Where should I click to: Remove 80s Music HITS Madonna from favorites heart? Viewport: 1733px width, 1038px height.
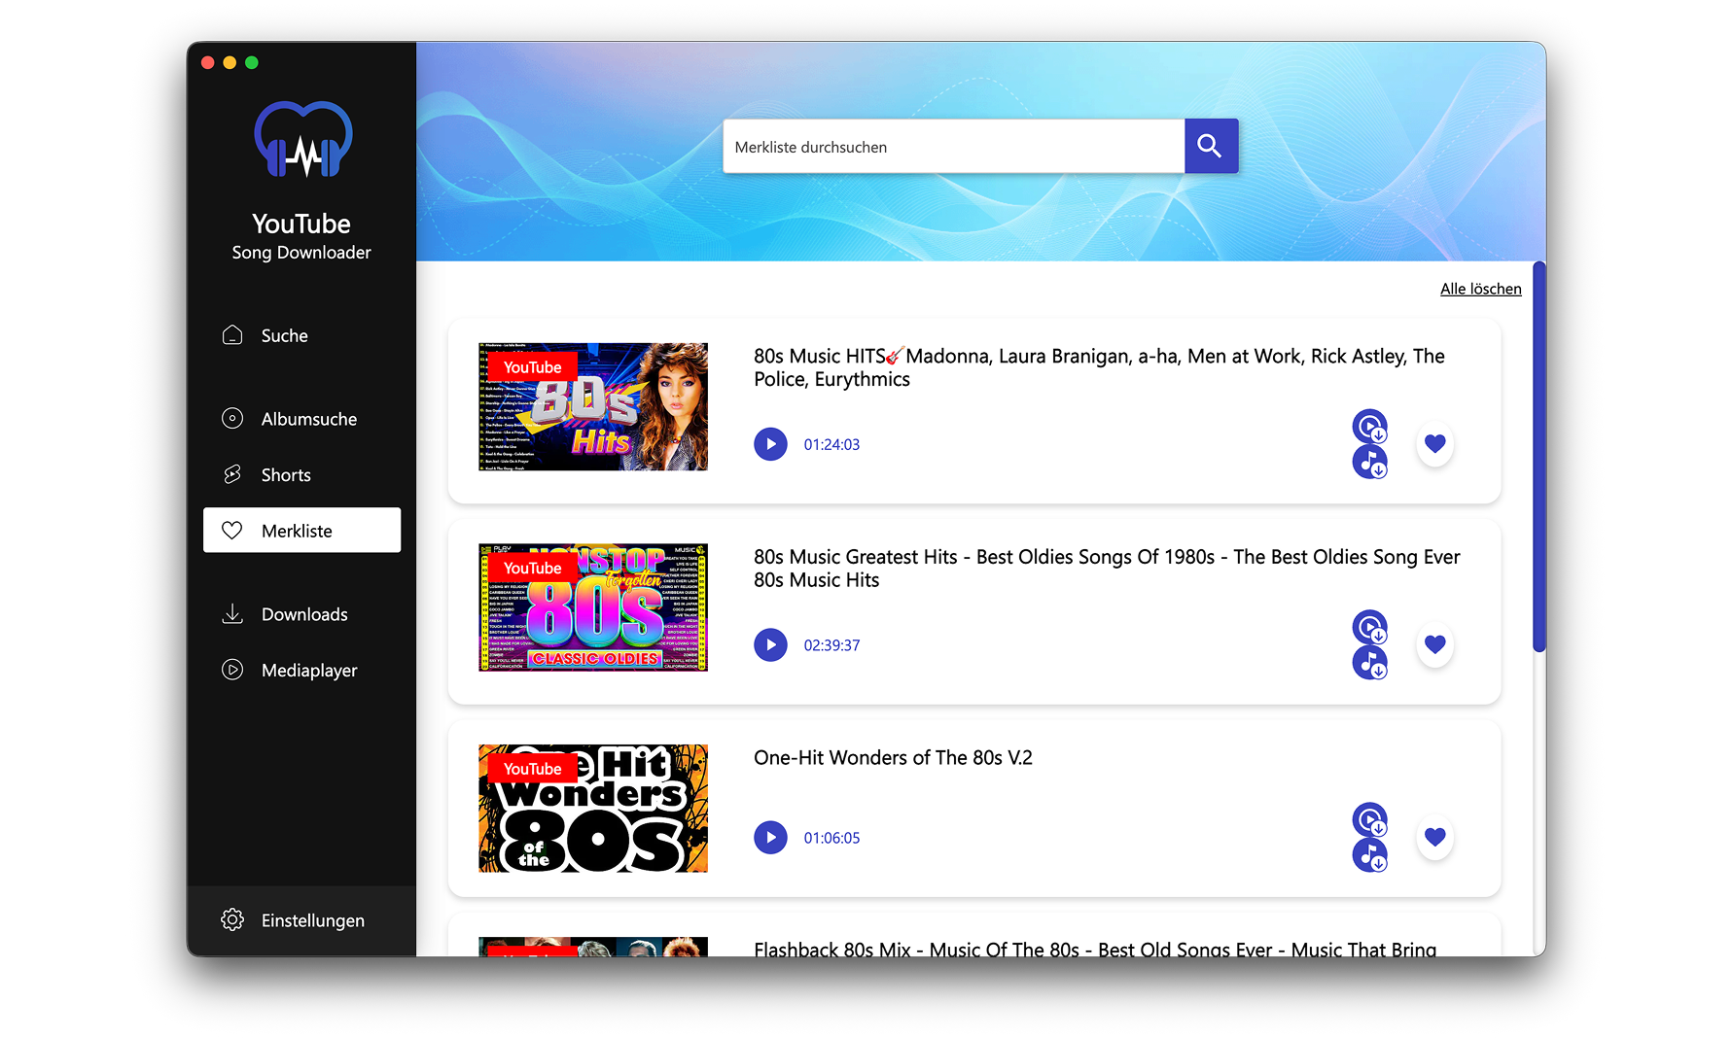[1434, 444]
